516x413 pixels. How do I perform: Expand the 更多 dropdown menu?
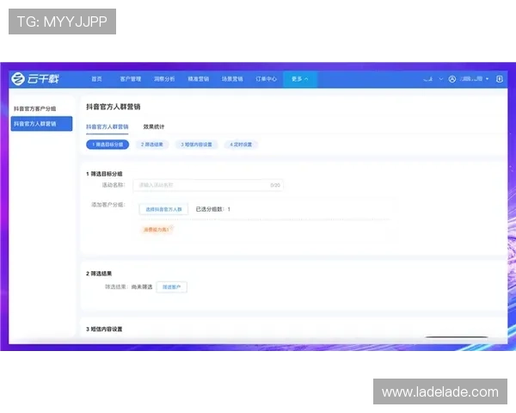300,79
